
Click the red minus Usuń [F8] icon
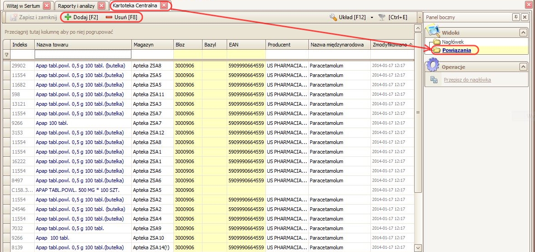(109, 17)
